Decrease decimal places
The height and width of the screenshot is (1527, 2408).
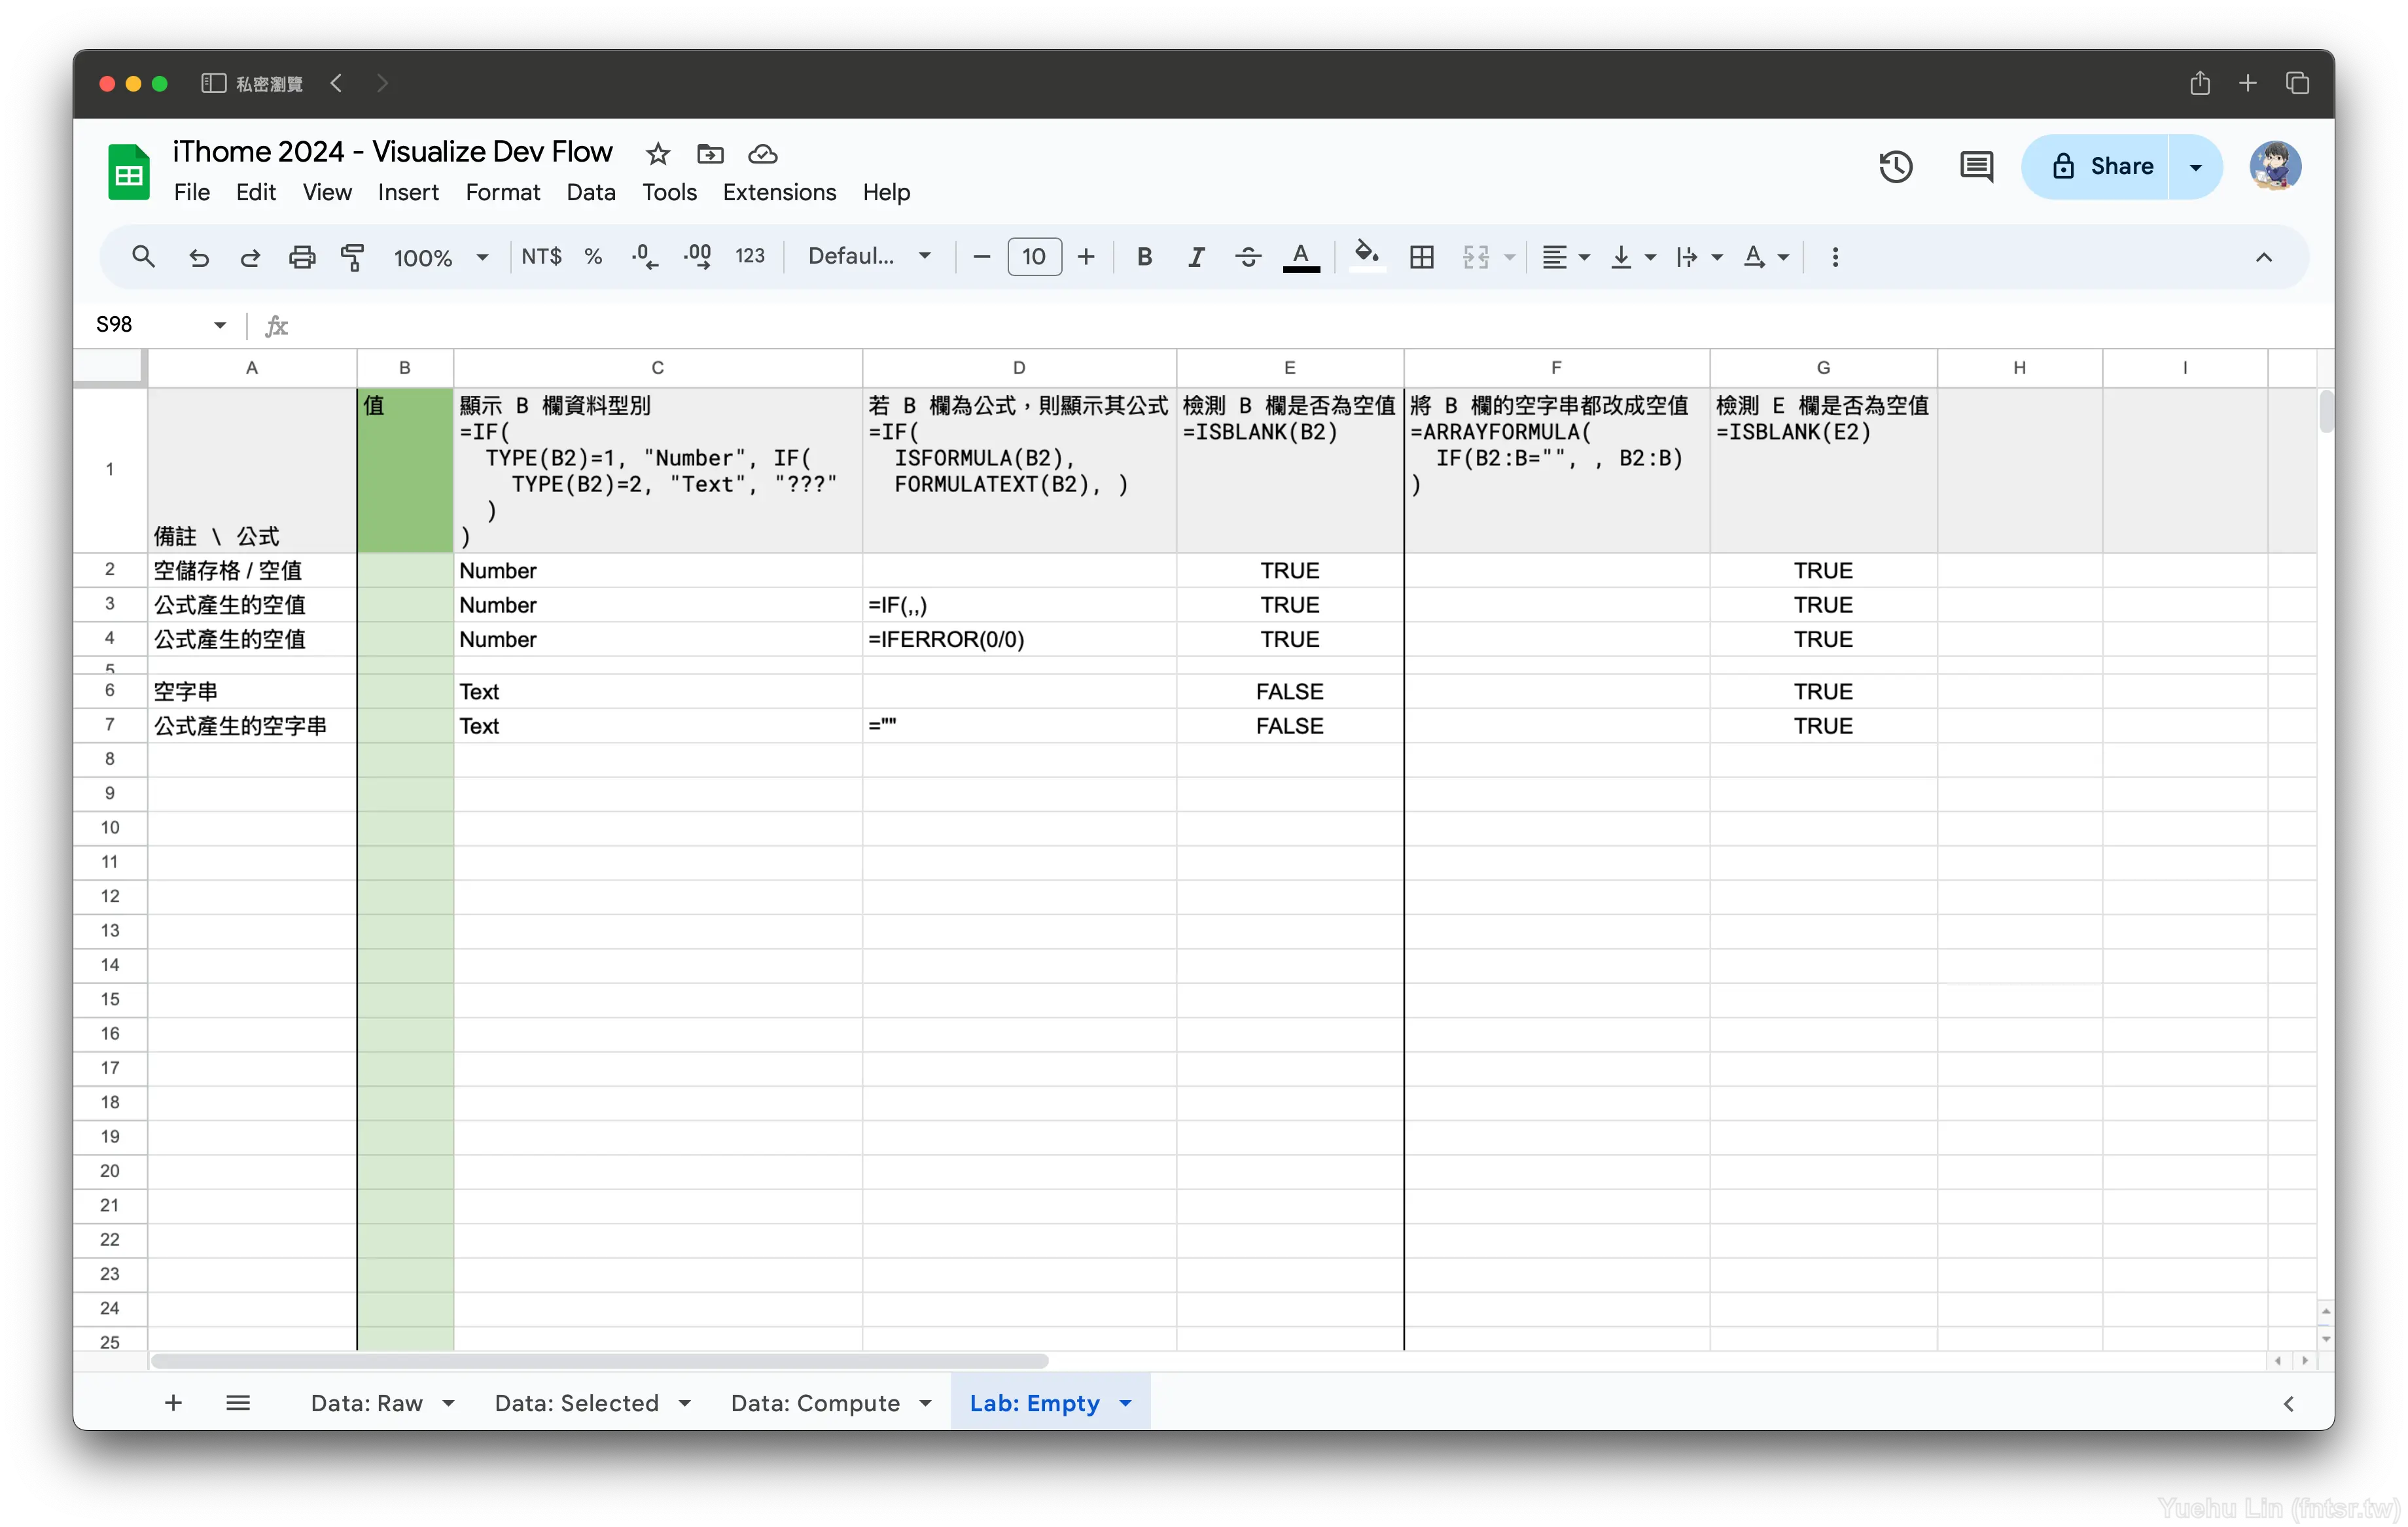click(645, 257)
